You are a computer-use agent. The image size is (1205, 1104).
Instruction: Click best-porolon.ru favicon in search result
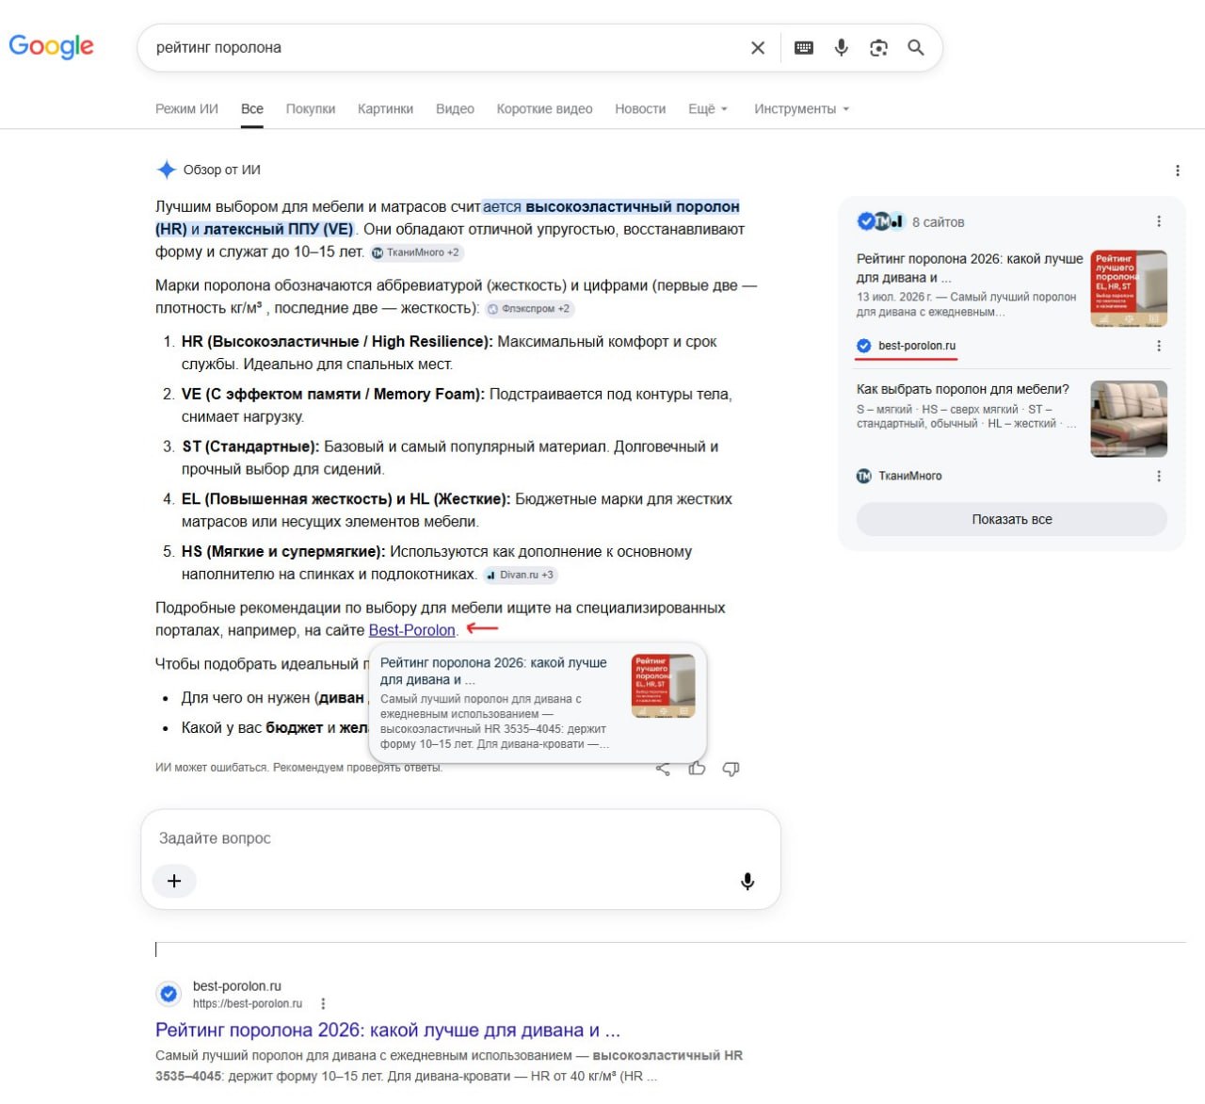pos(169,994)
